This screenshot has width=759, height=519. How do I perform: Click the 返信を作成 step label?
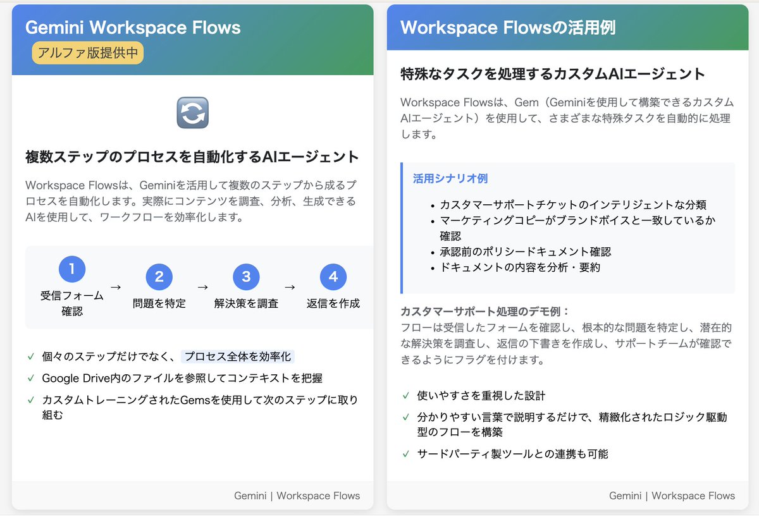coord(333,303)
